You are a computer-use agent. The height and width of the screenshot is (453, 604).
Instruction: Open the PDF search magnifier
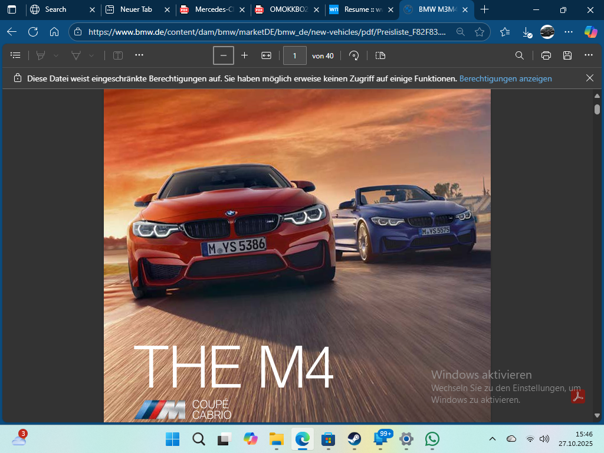coord(520,55)
